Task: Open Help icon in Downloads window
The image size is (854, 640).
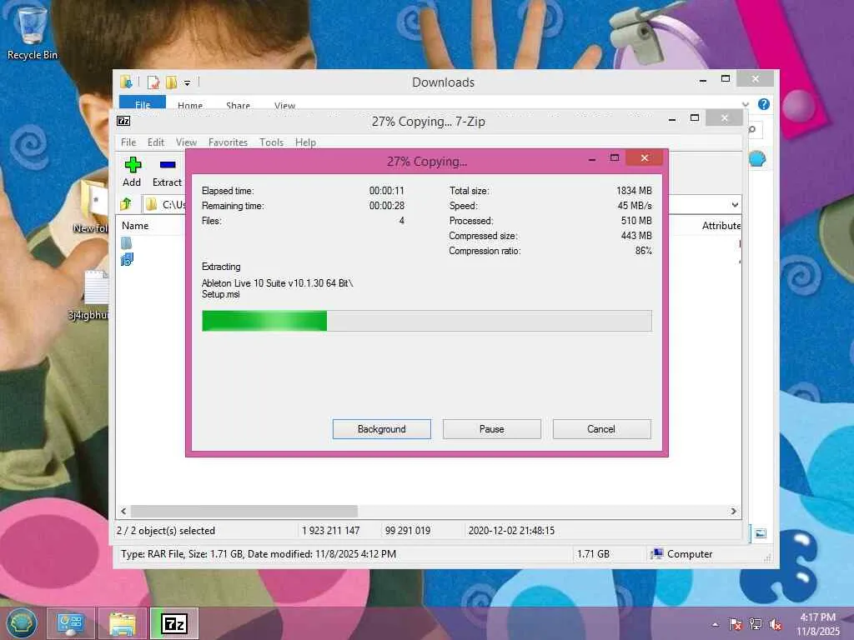Action: click(764, 104)
